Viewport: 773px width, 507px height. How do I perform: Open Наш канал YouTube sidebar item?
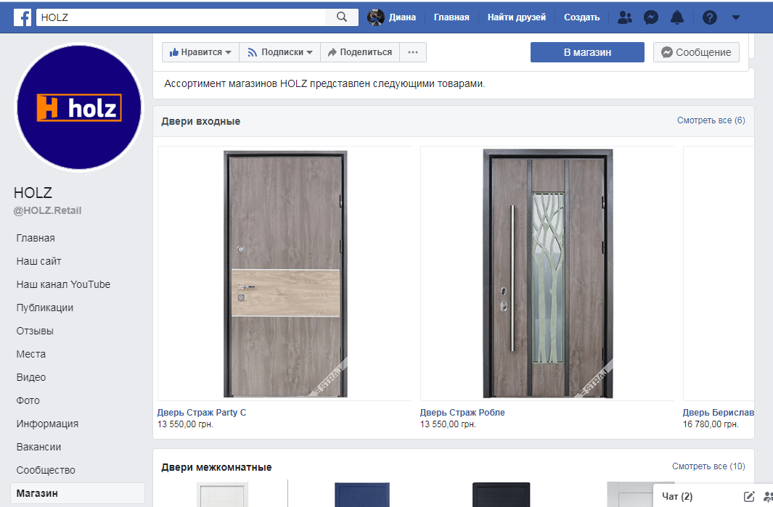point(63,284)
